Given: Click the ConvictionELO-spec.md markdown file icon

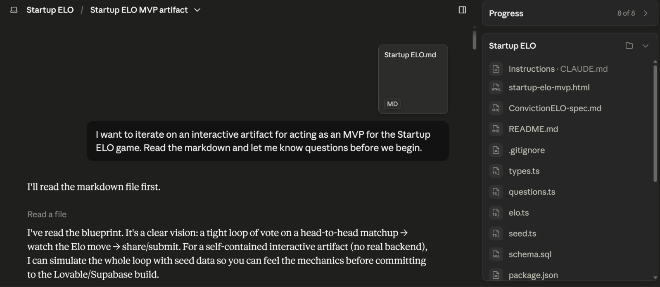Looking at the screenshot, I should click(x=496, y=108).
